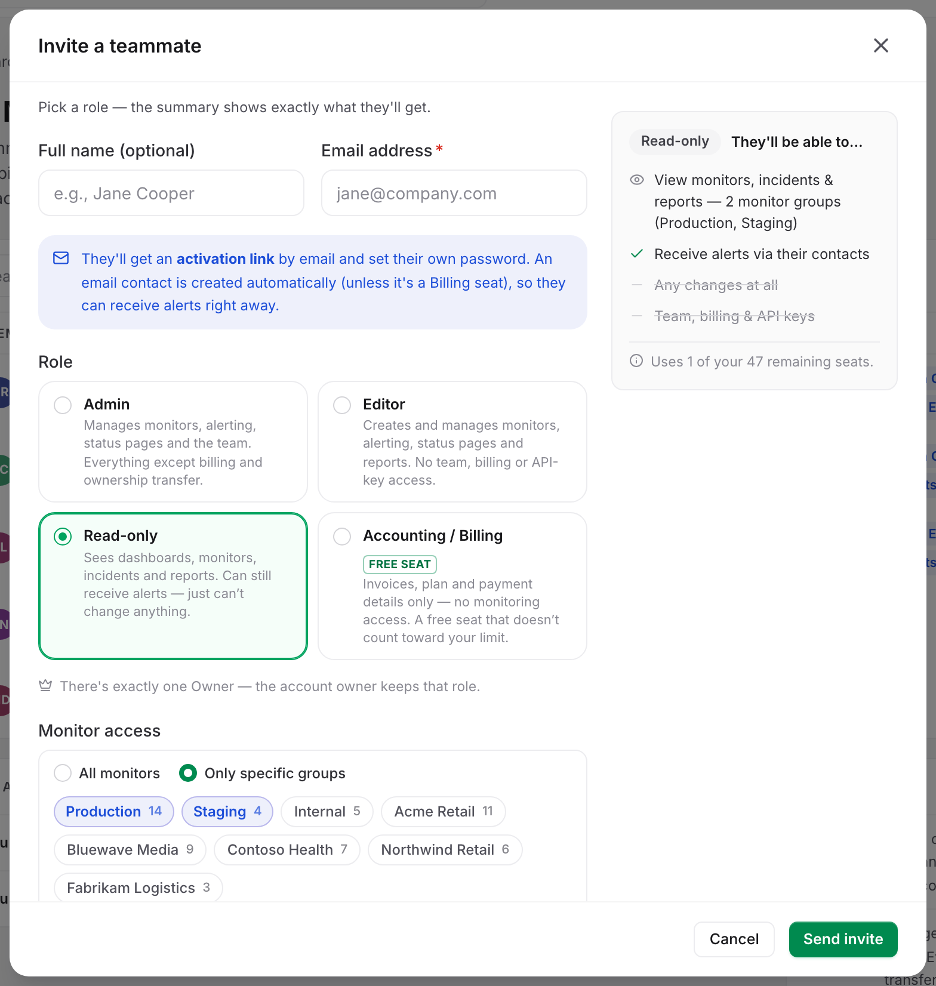
Task: Choose All monitors access
Action: [107, 773]
